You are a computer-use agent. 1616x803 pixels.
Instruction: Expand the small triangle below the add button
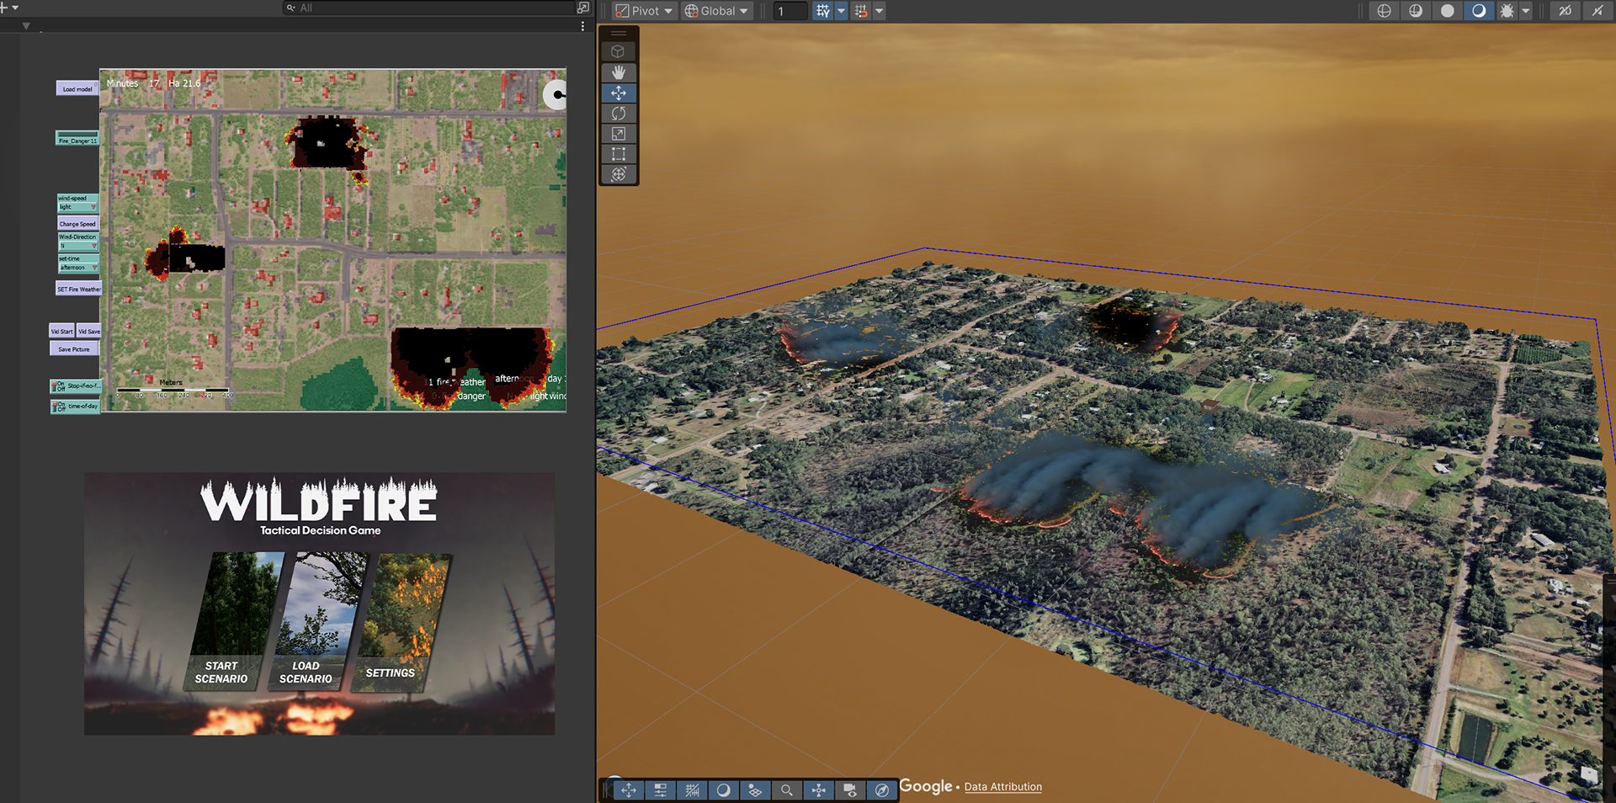pos(26,26)
